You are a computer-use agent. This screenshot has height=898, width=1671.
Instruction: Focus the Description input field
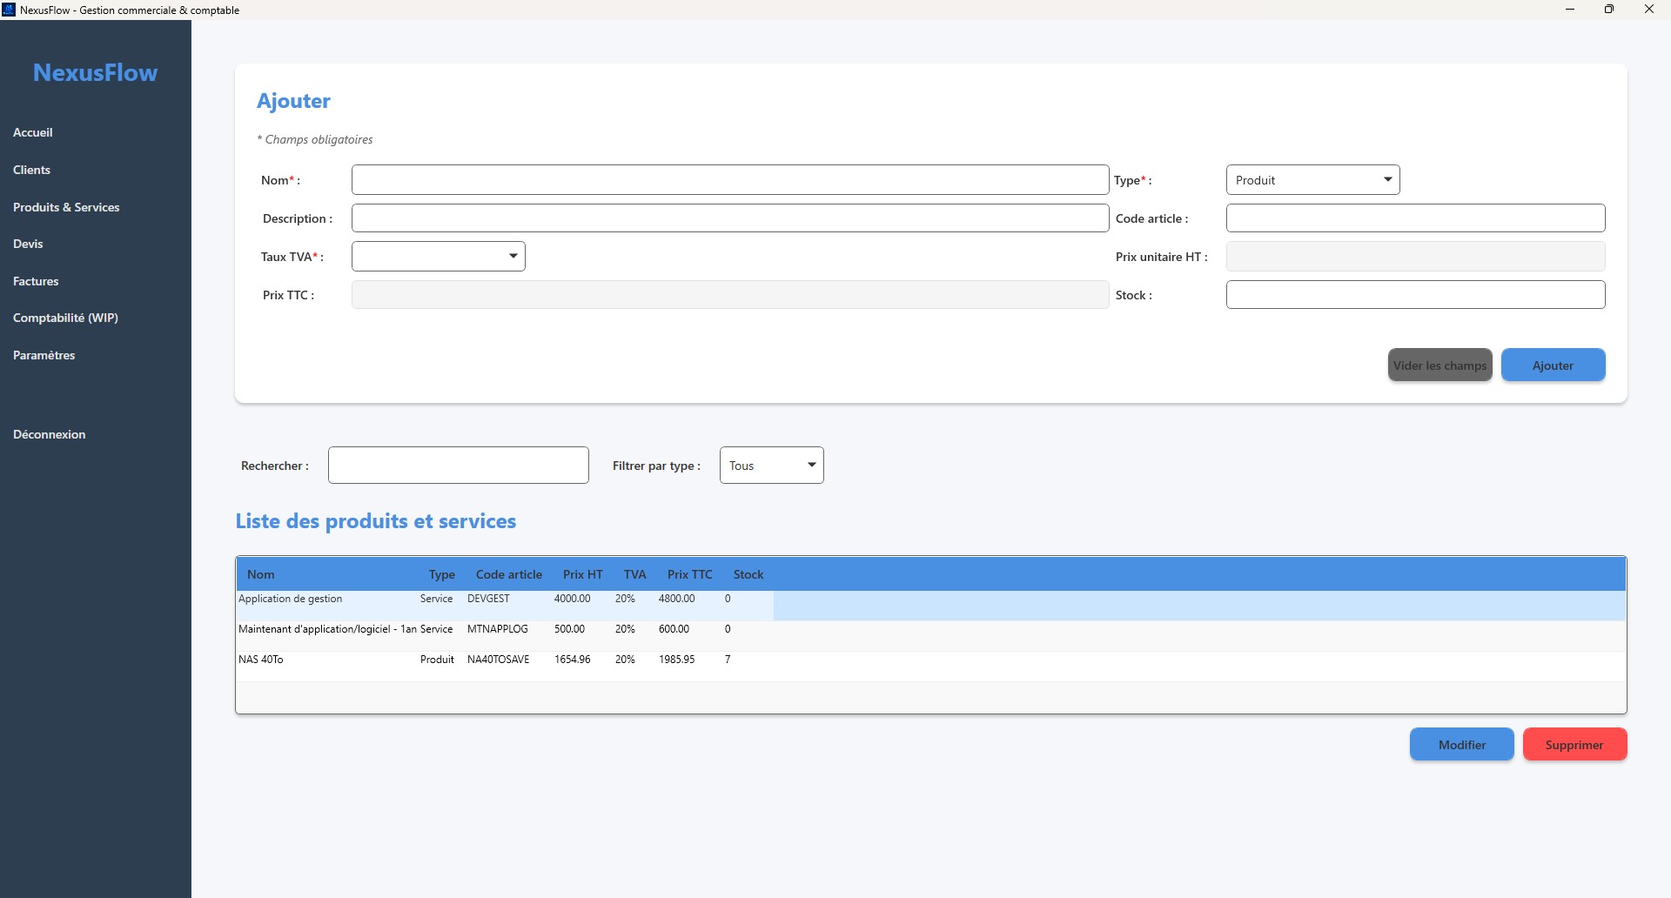click(x=730, y=218)
